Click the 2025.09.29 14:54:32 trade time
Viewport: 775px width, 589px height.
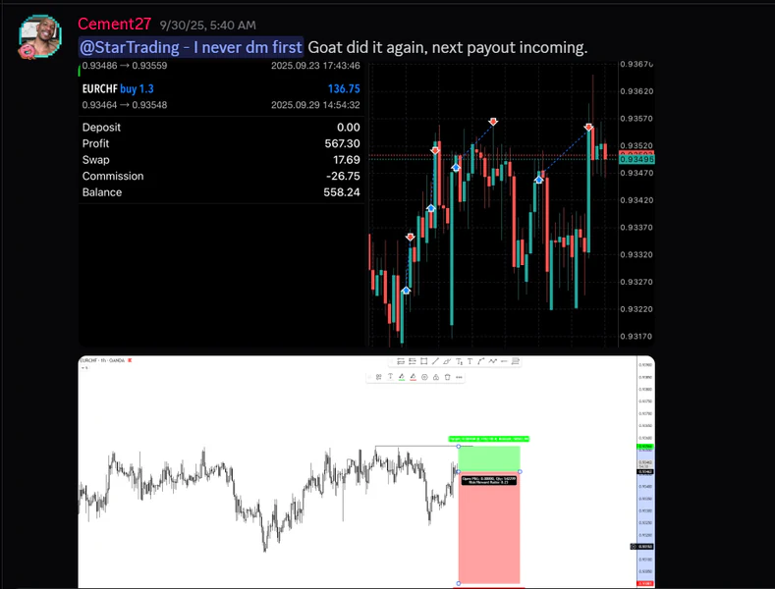[315, 105]
